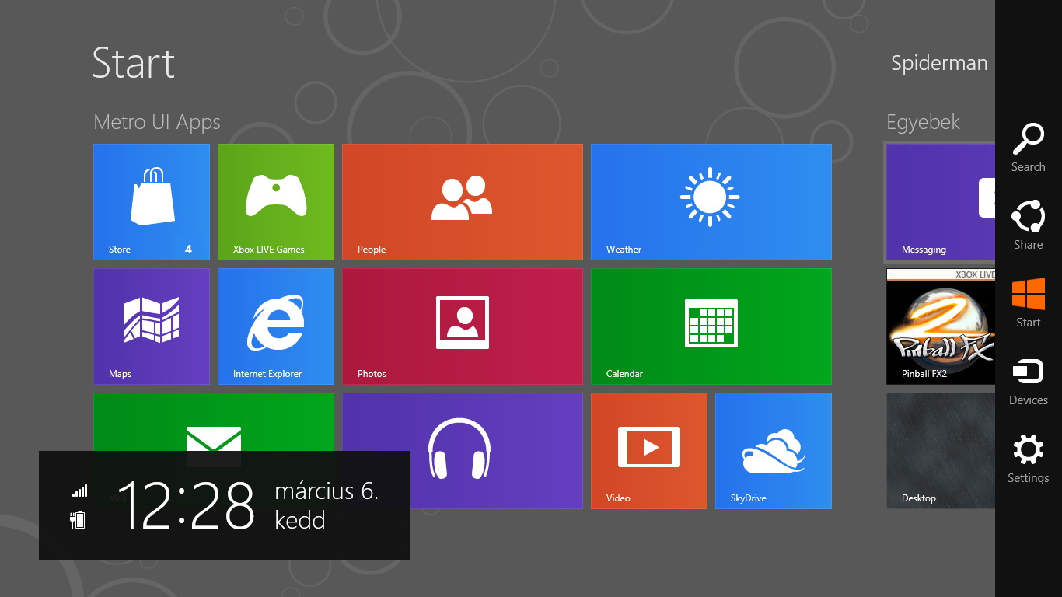Image resolution: width=1062 pixels, height=597 pixels.
Task: Open the Devices charm
Action: [x=1028, y=381]
